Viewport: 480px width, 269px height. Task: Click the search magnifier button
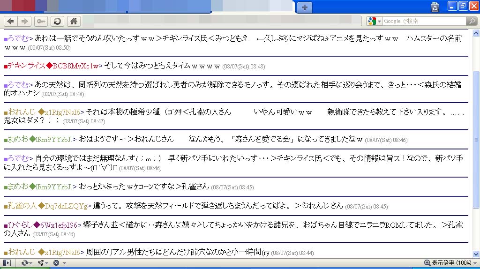(472, 21)
